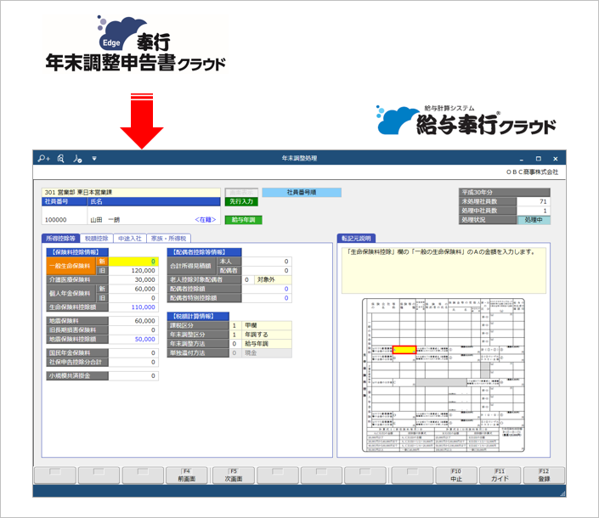Click the orange 一般生命保険料 label
This screenshot has width=599, height=518.
point(71,266)
